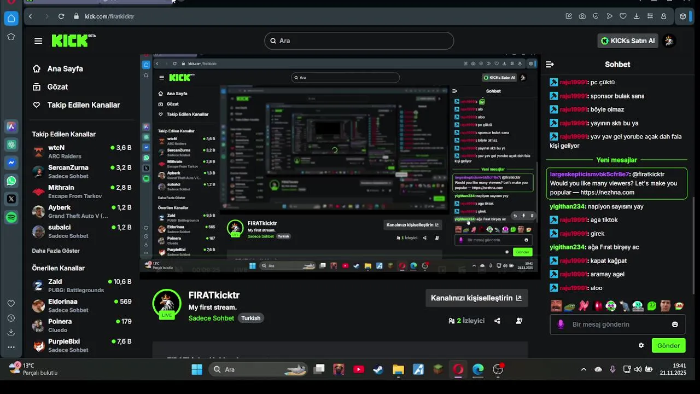700x394 pixels.
Task: Open Windows Start menu
Action: 197,369
